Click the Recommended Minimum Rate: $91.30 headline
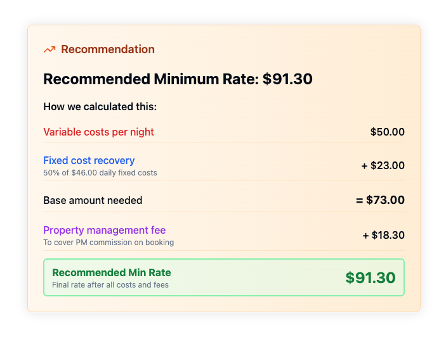 (x=178, y=79)
